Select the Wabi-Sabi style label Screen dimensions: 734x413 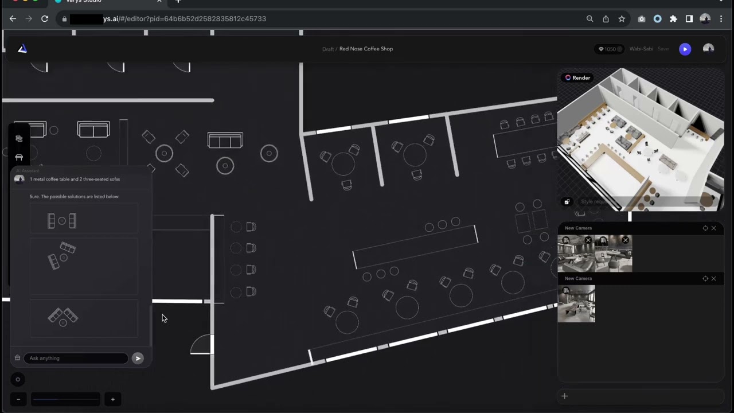[x=641, y=49]
